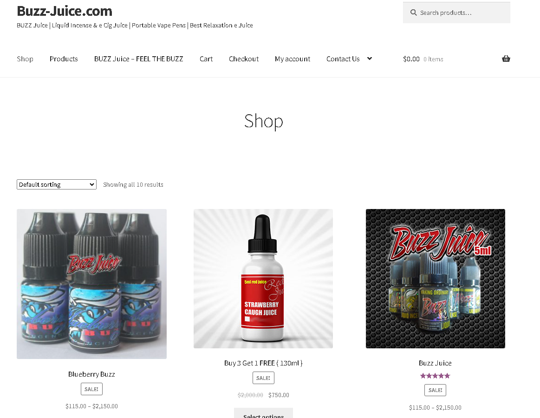Focus the Search products field

[456, 13]
